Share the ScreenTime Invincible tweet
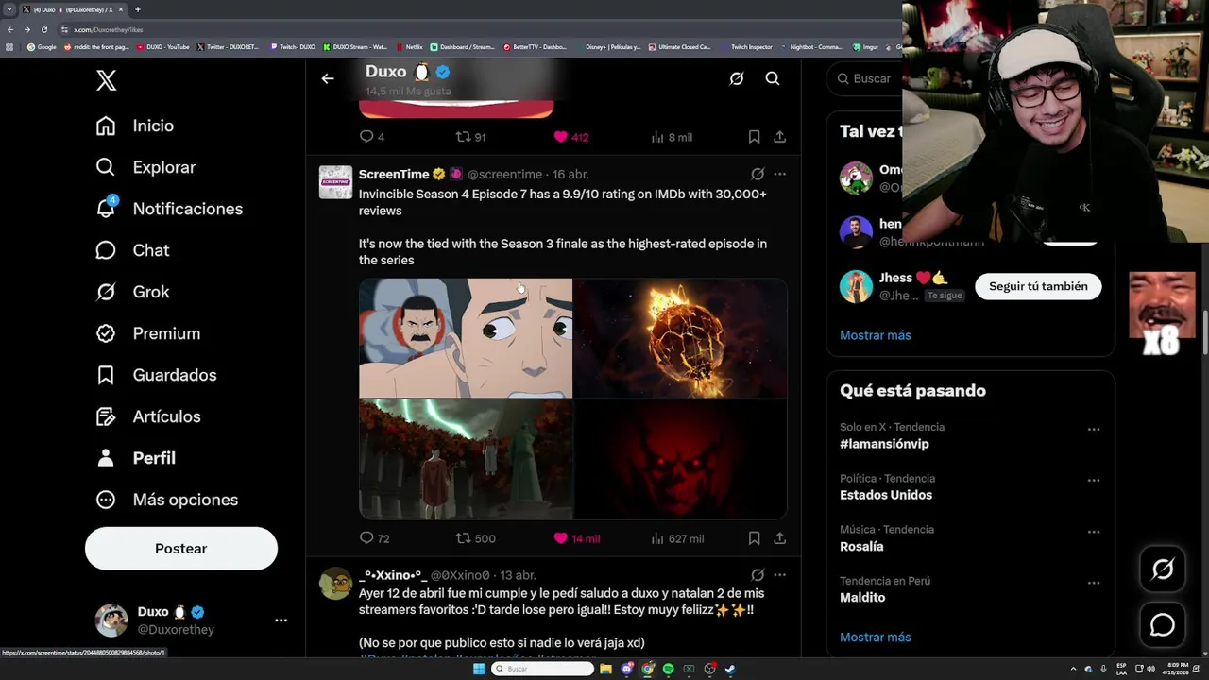Image resolution: width=1209 pixels, height=680 pixels. pos(780,538)
